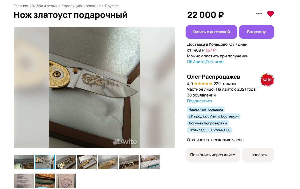Screen dimensions: 300x189
Task: Toggle the red heart favorite icon
Action: (270, 14)
